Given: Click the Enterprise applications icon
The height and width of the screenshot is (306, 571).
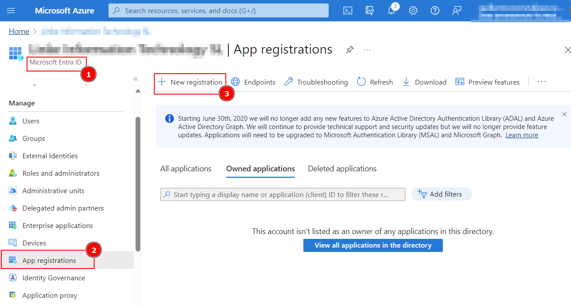Looking at the screenshot, I should tap(13, 225).
